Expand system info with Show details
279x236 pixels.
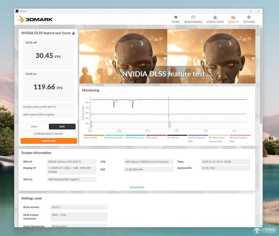coord(137,187)
